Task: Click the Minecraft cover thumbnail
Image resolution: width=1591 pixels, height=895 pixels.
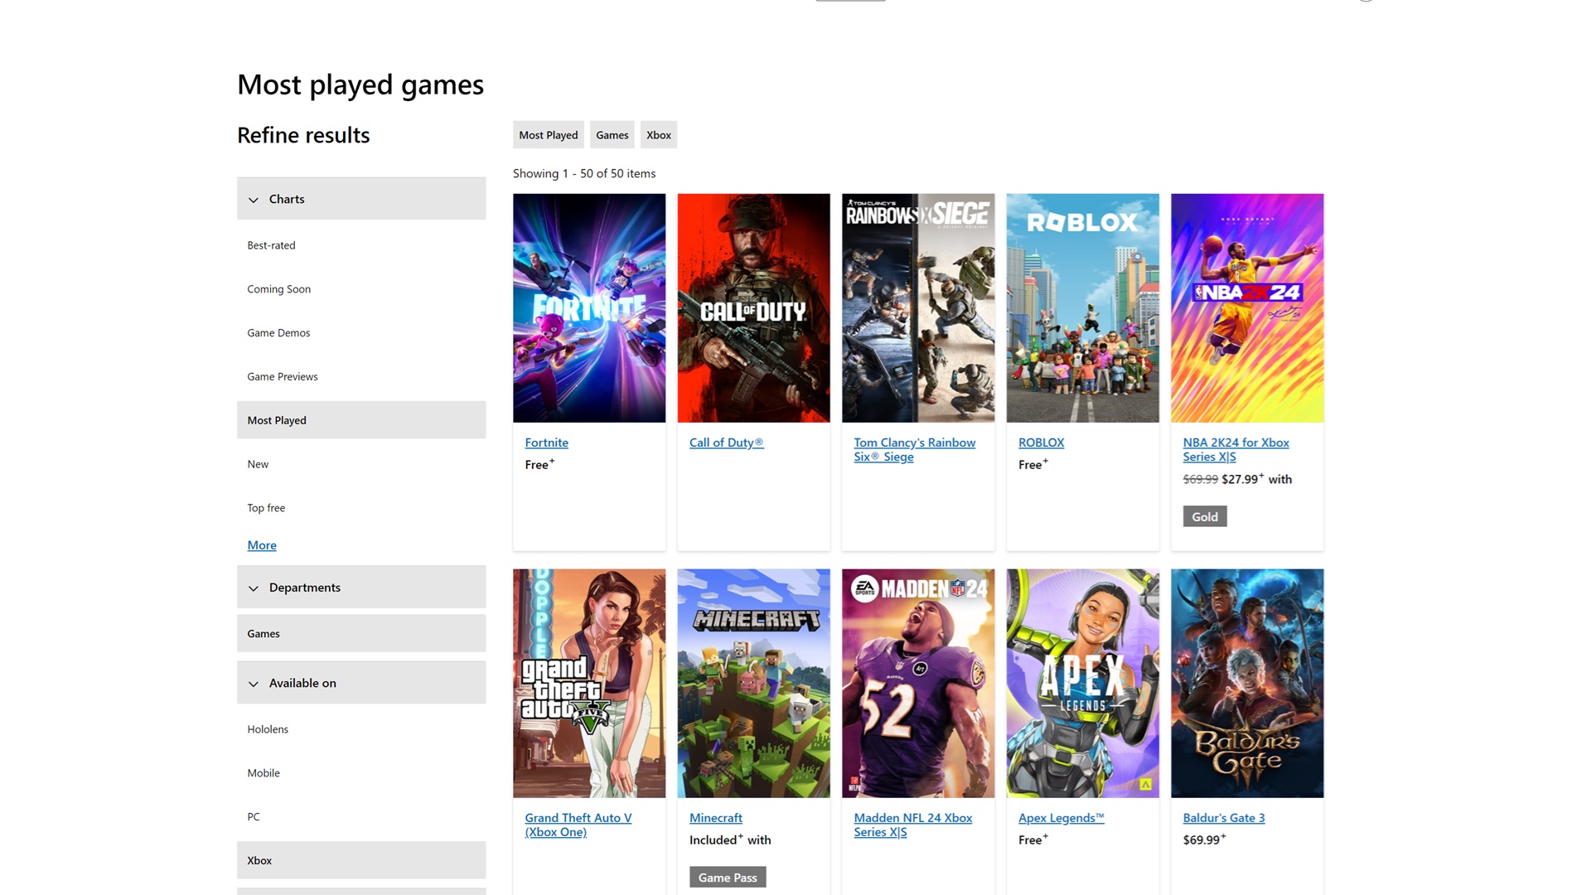Action: pos(752,683)
